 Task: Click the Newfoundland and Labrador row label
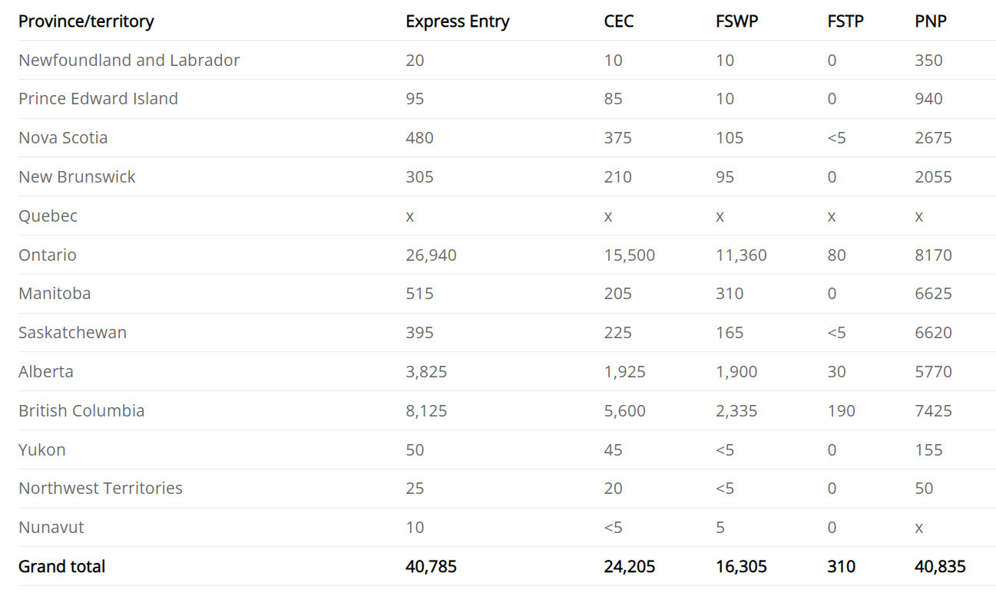(129, 60)
